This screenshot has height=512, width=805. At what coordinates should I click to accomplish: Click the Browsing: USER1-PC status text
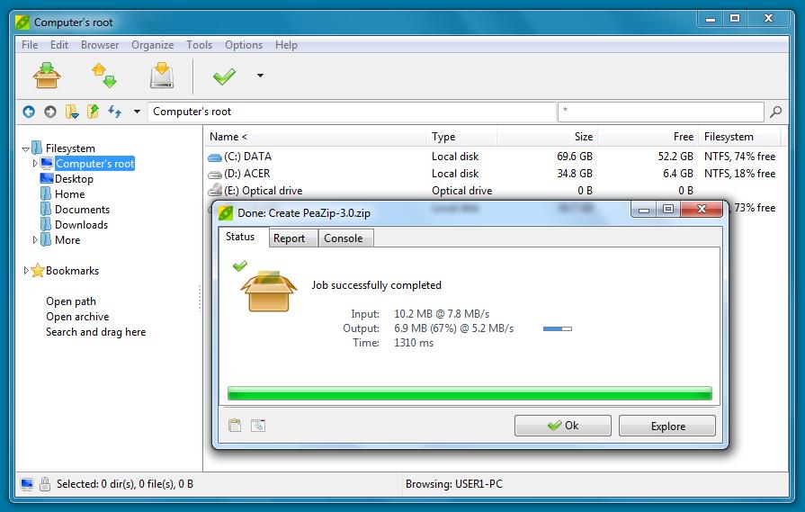tap(454, 484)
